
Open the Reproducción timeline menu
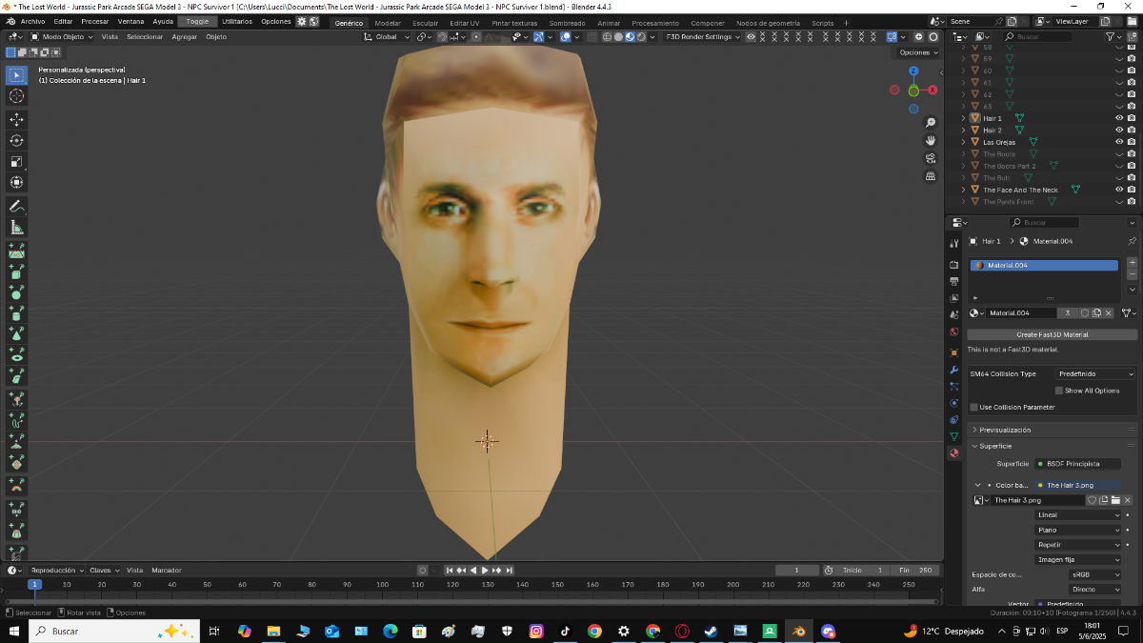pos(56,570)
